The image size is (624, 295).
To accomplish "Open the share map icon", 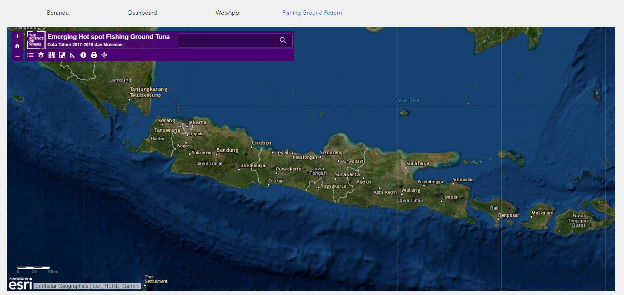I will click(104, 55).
